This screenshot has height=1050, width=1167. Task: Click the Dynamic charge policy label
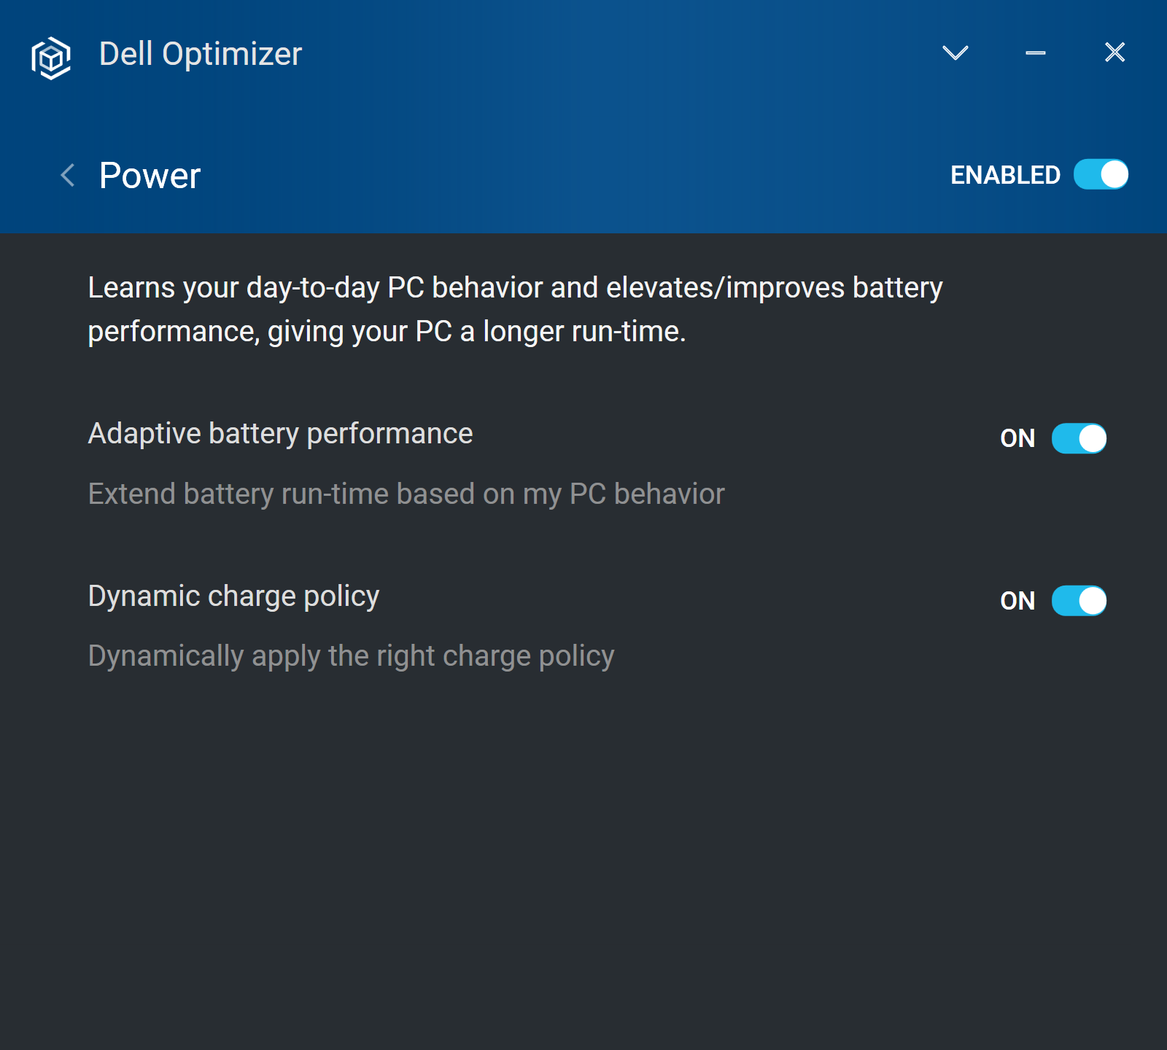[233, 596]
